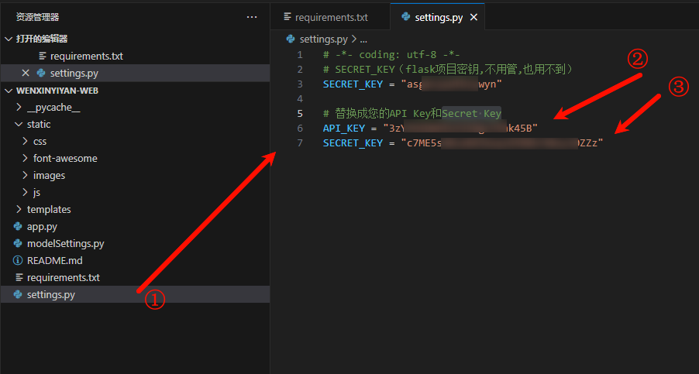Collapse the static folder

pyautogui.click(x=19, y=124)
